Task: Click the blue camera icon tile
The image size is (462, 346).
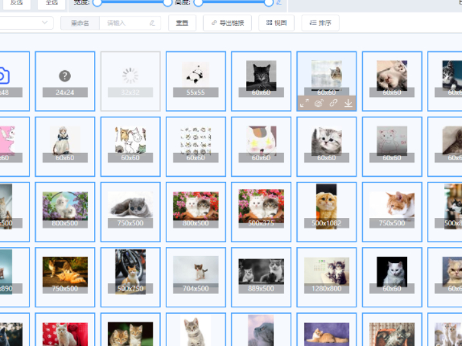Action: click(x=14, y=82)
